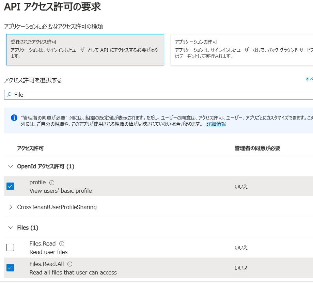
Task: Click the info icon beside Files.Read.All
Action: coord(70,264)
